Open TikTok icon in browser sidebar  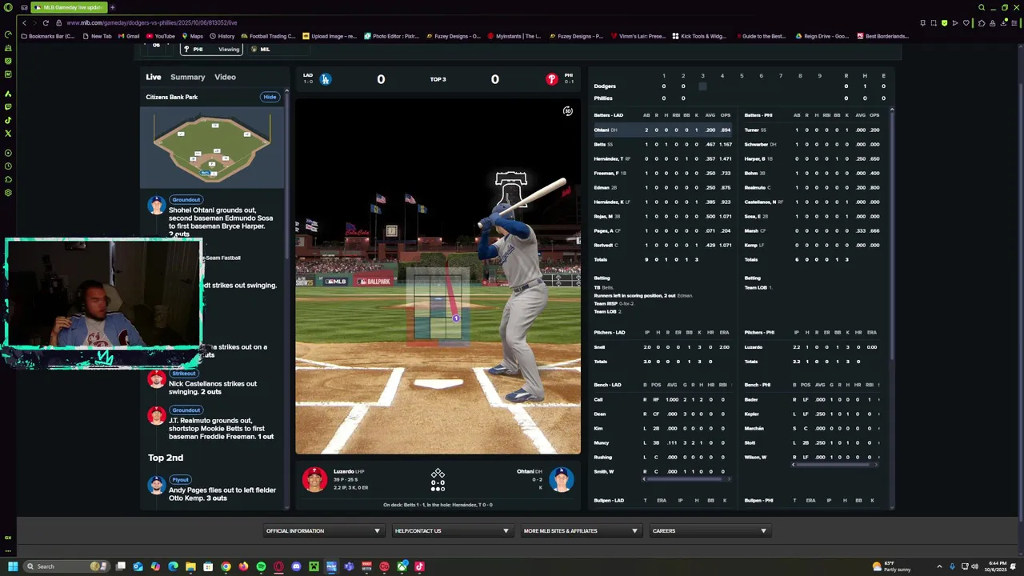8,120
